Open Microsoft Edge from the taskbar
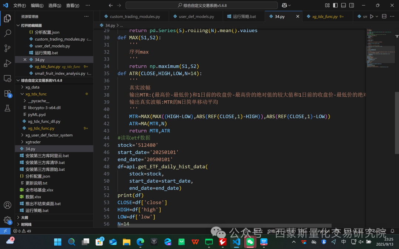399x249 pixels. [140, 242]
